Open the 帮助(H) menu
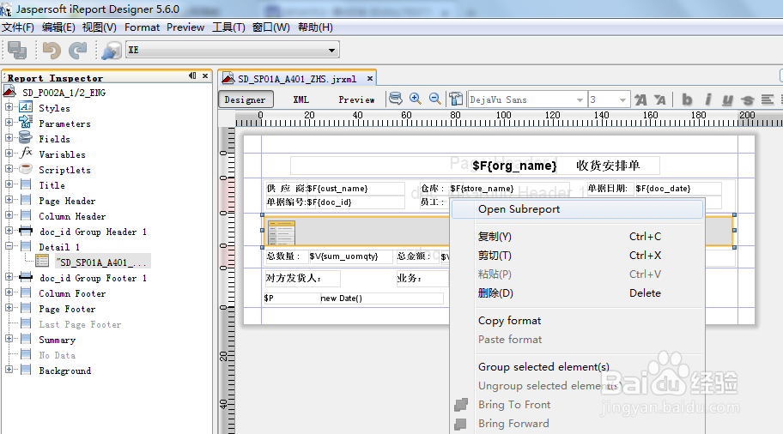Screen dimensions: 783x434 tap(315, 27)
